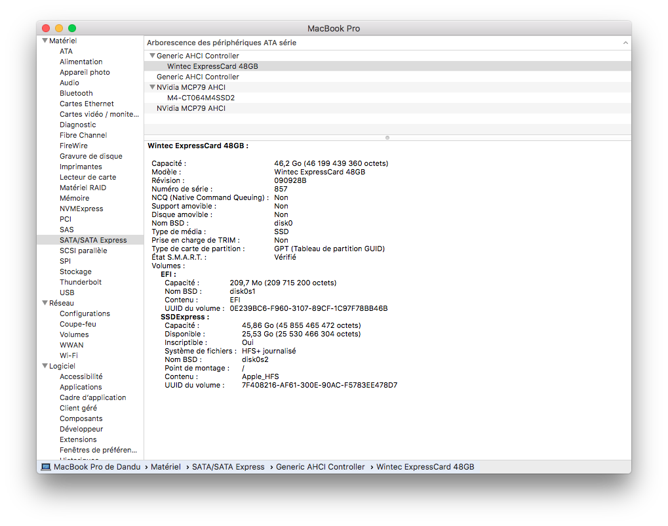668x526 pixels.
Task: Collapse the Réseau section triangle
Action: pyautogui.click(x=45, y=302)
